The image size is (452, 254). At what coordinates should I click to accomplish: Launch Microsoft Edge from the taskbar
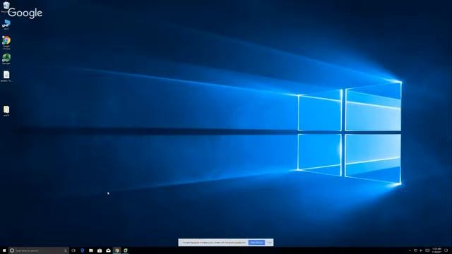tap(82, 250)
